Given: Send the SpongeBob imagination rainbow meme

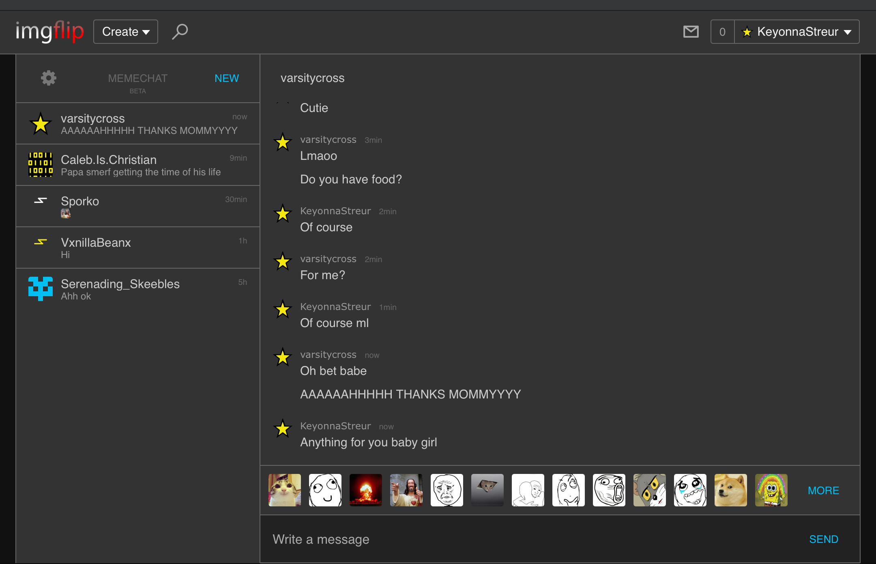Looking at the screenshot, I should pyautogui.click(x=771, y=490).
